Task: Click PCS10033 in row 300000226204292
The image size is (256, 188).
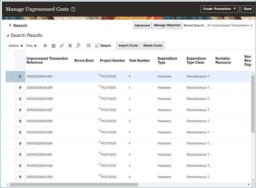Action: [108, 166]
